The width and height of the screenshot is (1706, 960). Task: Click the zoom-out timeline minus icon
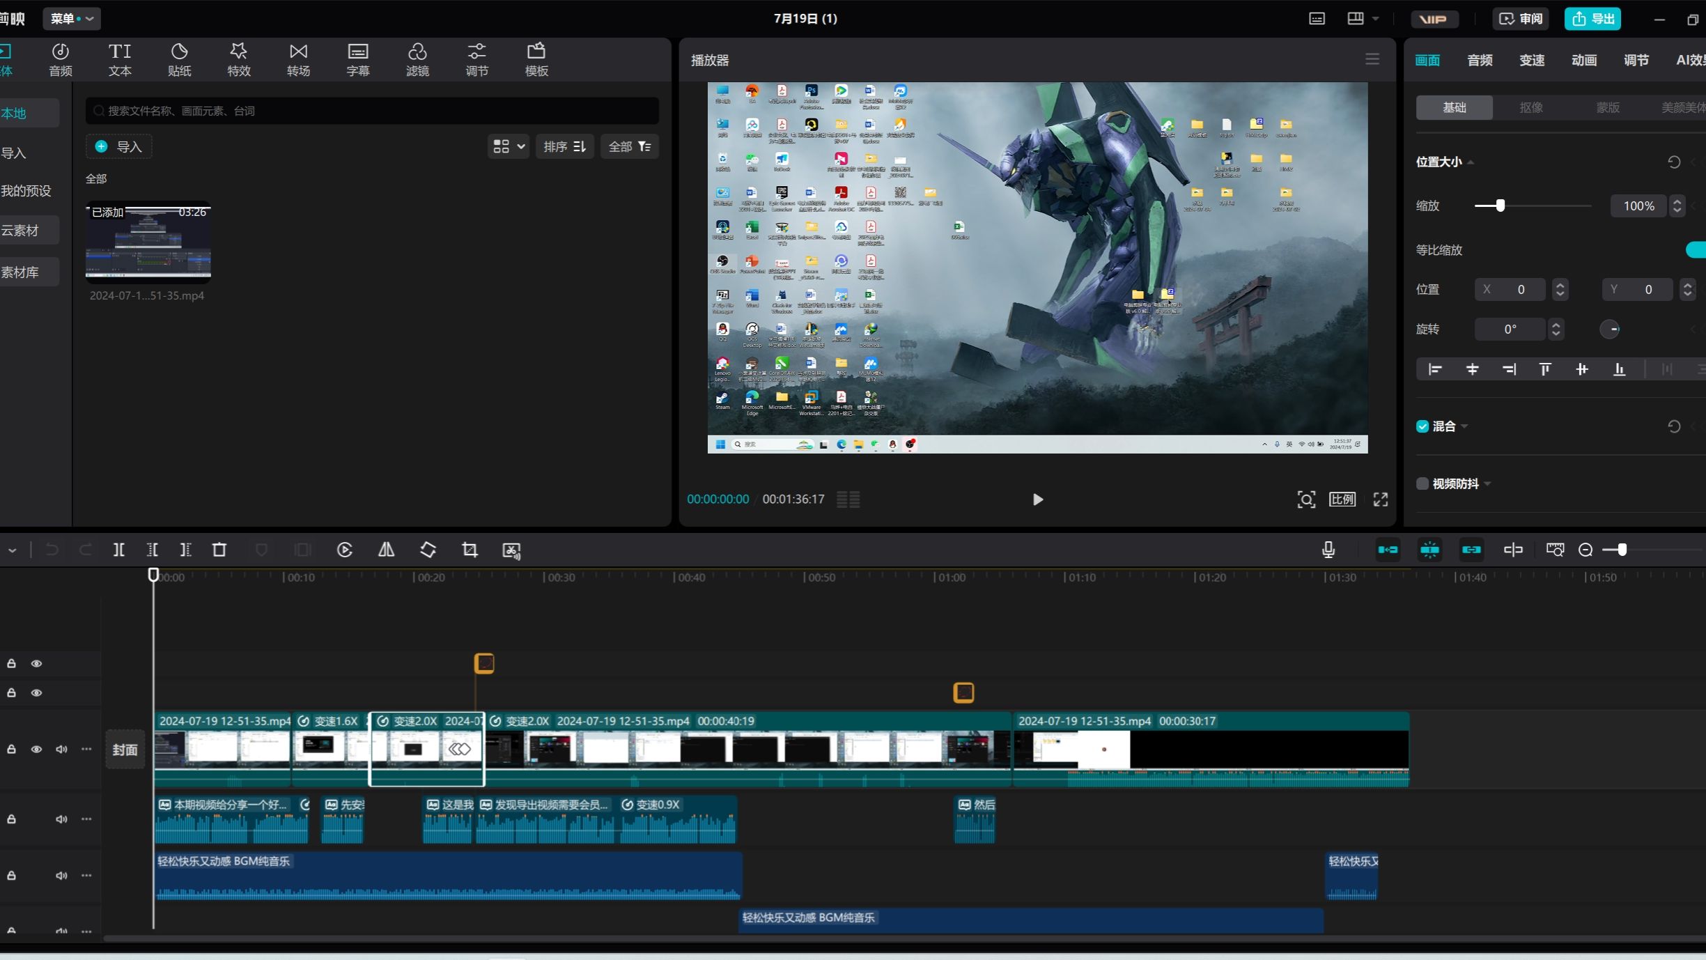(x=1585, y=550)
